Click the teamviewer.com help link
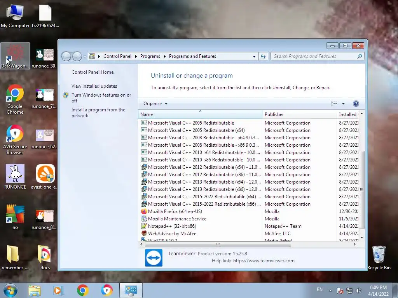Screen dimensions: 398x298 point(264,261)
